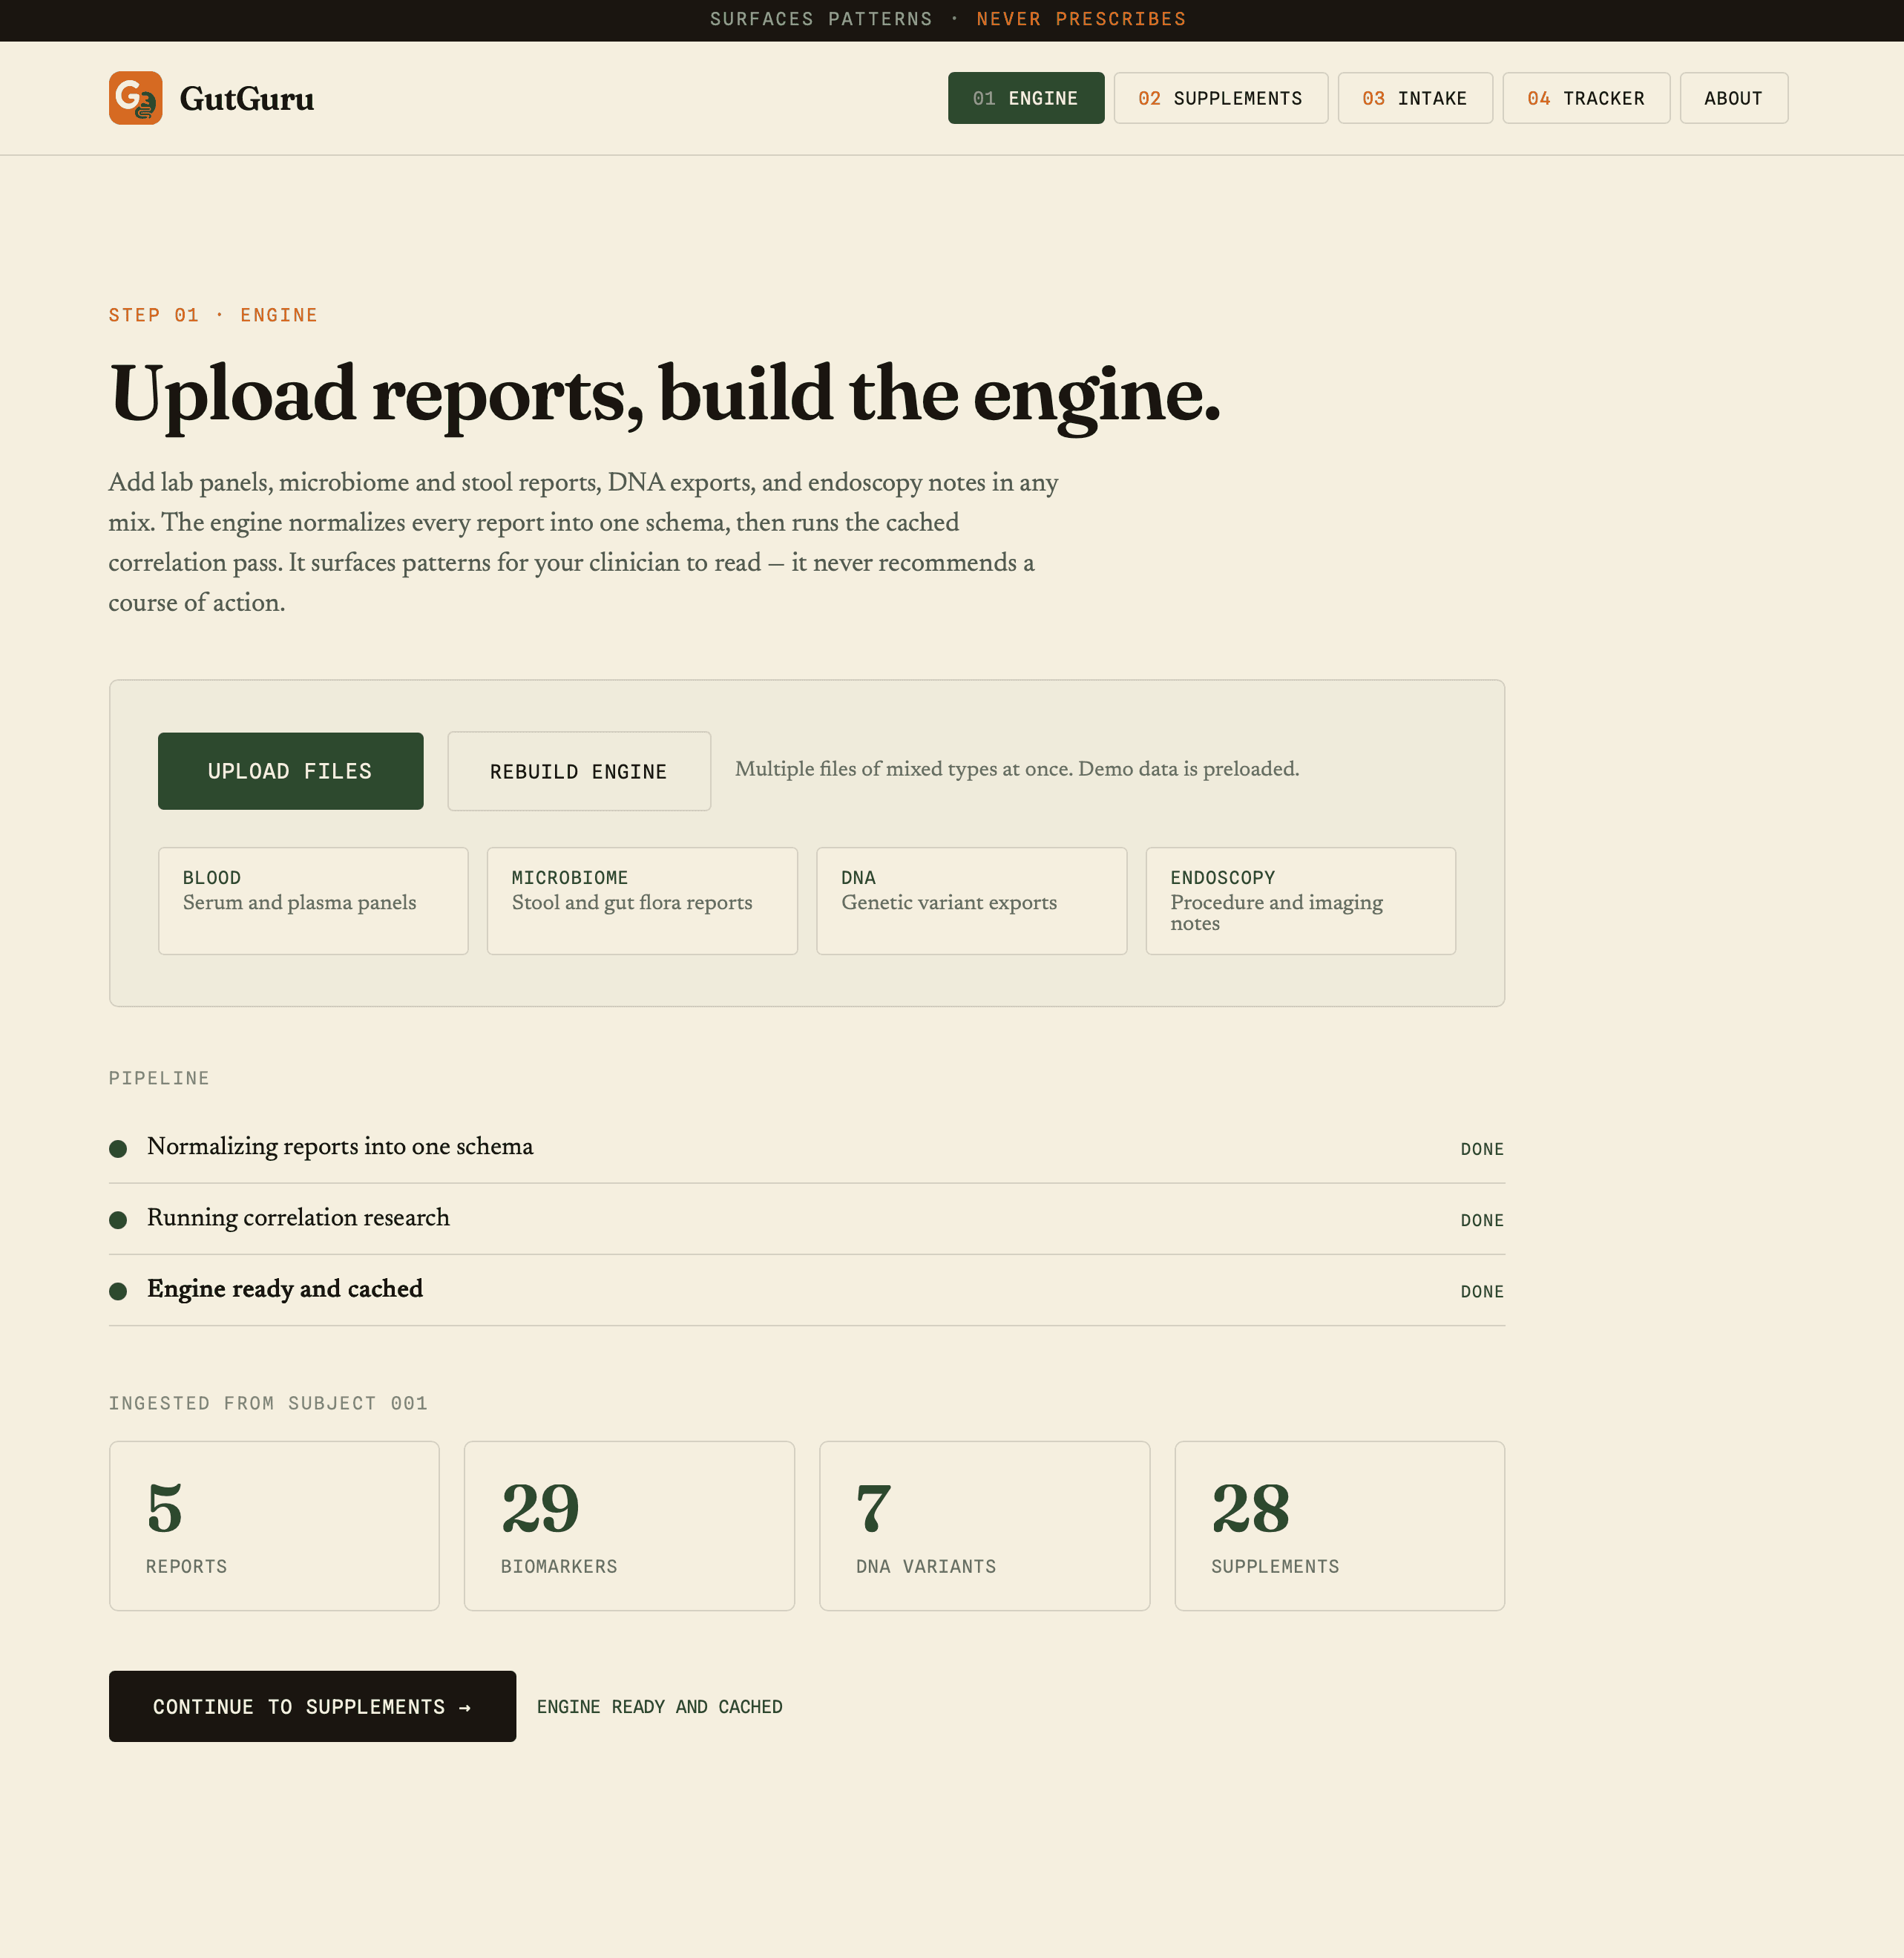Image resolution: width=1904 pixels, height=1958 pixels.
Task: Open the 7 DNA Variants stat card
Action: [984, 1526]
